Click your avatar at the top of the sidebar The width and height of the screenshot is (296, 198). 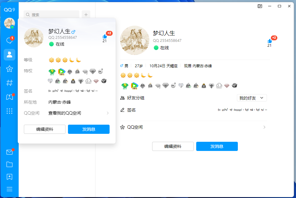9,23
